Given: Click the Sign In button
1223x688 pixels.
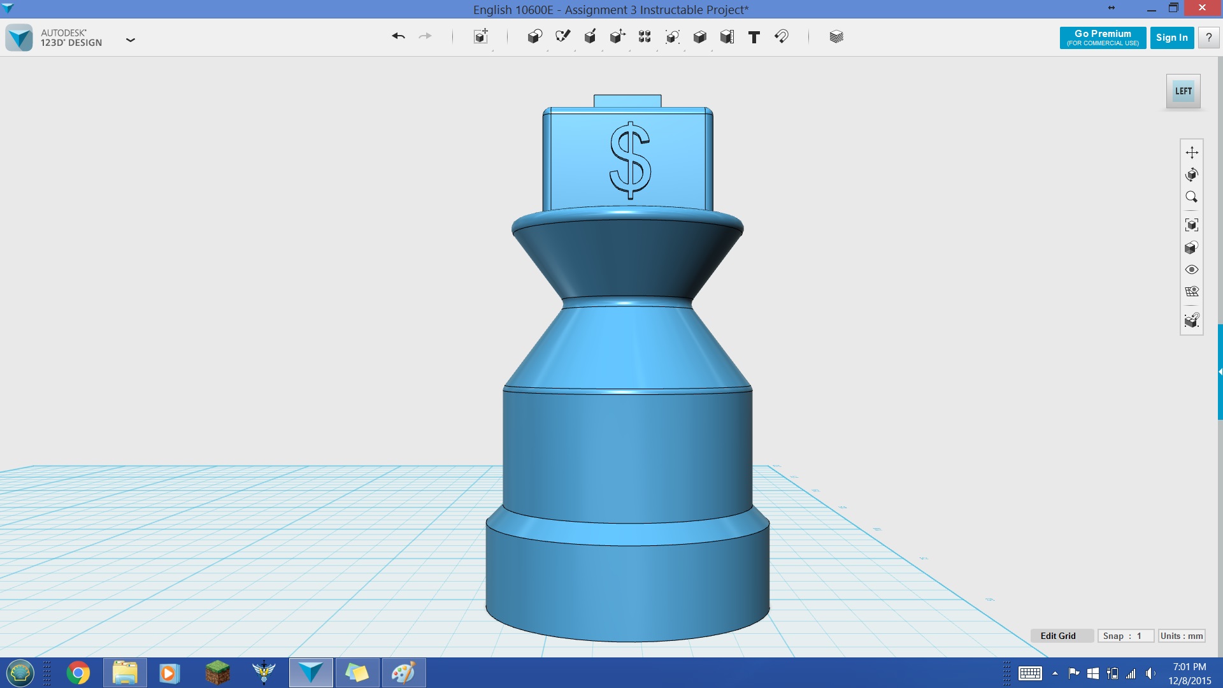Looking at the screenshot, I should [1171, 38].
